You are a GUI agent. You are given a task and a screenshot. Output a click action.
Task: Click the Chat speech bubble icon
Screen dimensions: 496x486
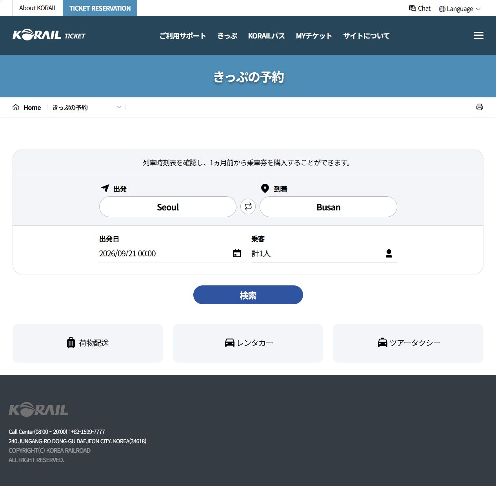point(412,8)
